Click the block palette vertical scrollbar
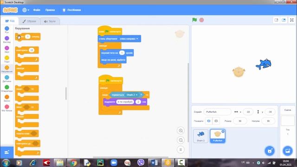 (x=66, y=93)
